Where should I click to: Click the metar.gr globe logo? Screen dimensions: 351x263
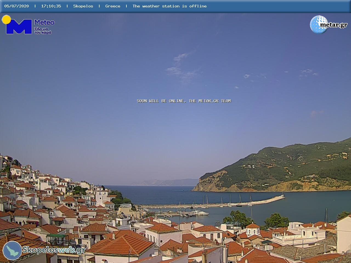click(x=329, y=24)
